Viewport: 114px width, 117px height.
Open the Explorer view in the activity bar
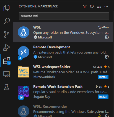tap(6, 8)
